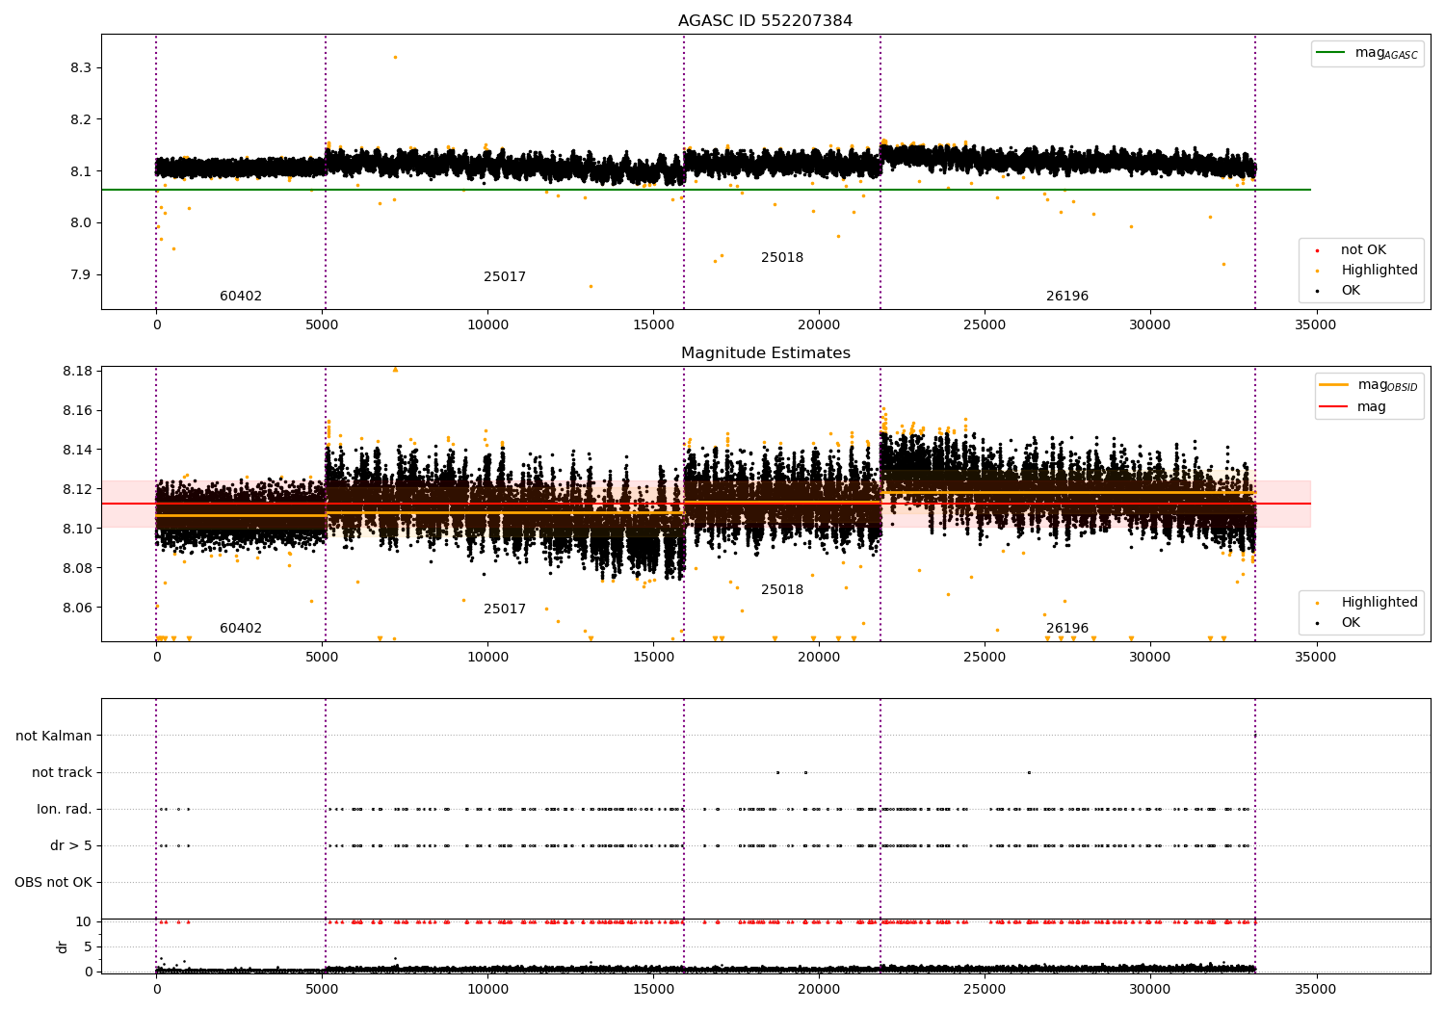1445x1011 pixels.
Task: Click the 8.3 y-tick in top plot
Action: (x=81, y=68)
